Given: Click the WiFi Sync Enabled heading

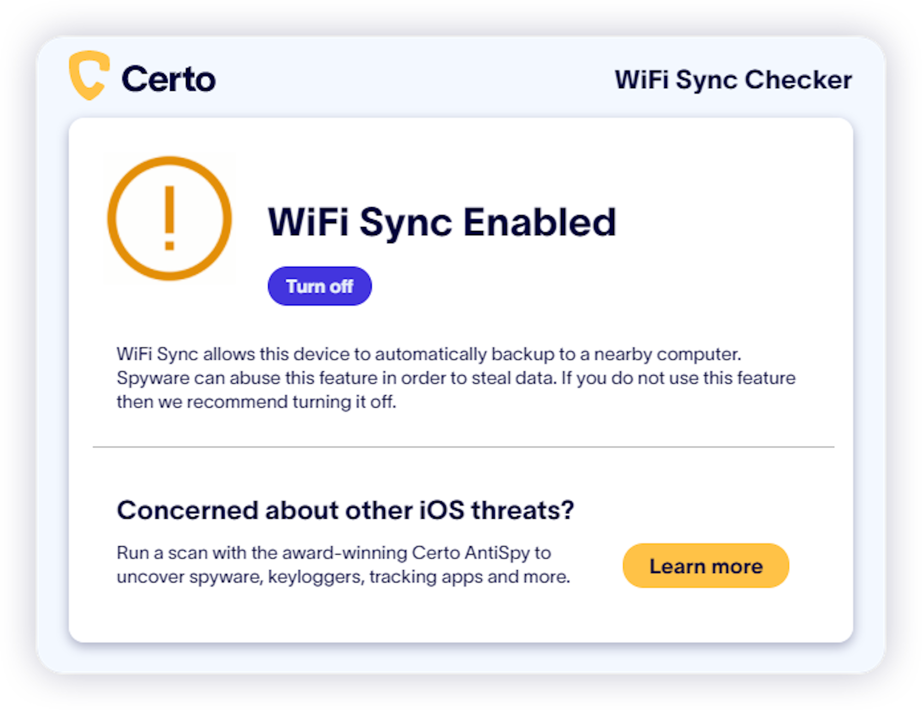Looking at the screenshot, I should pyautogui.click(x=442, y=223).
